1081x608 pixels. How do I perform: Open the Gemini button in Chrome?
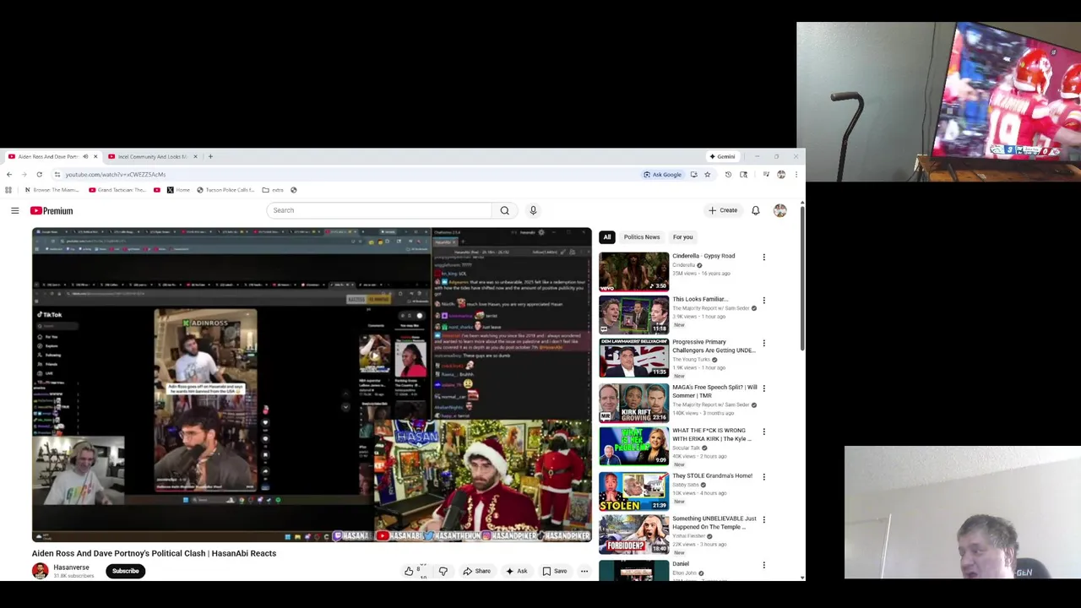click(722, 156)
